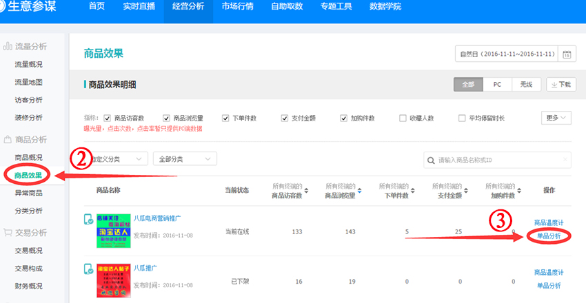The image size is (586, 303).
Task: Click the 八瓜推广 product thumbnail
Action: pos(114,280)
